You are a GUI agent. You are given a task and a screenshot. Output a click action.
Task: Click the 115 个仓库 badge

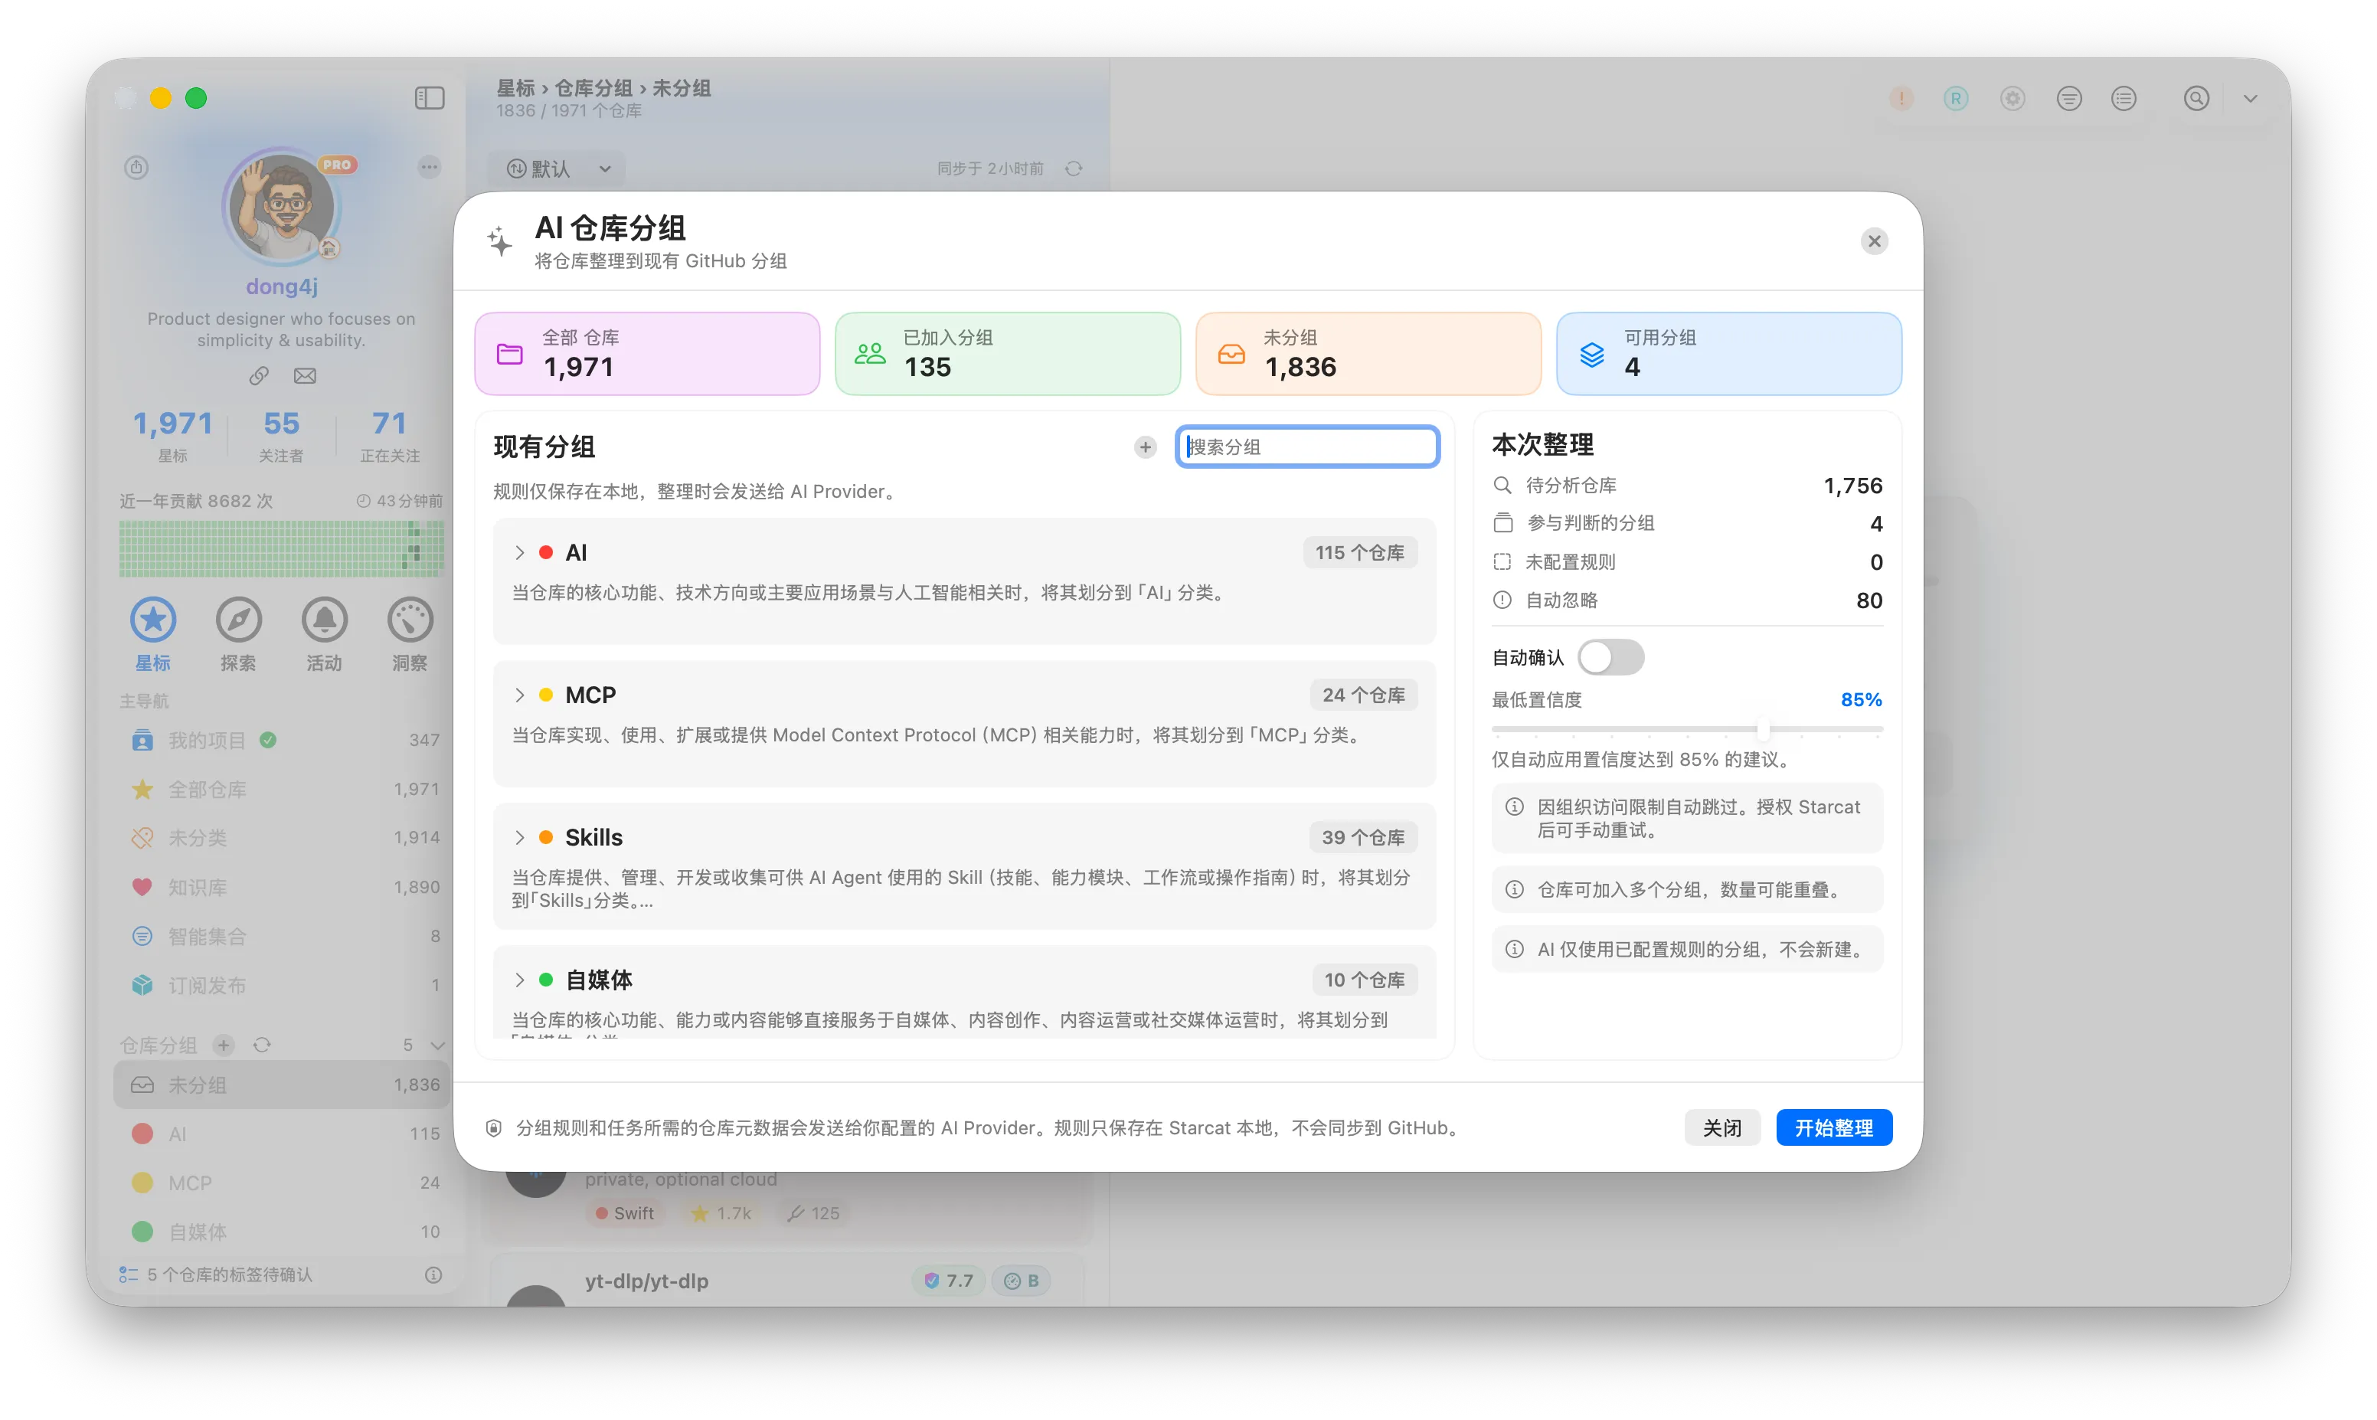(1360, 552)
